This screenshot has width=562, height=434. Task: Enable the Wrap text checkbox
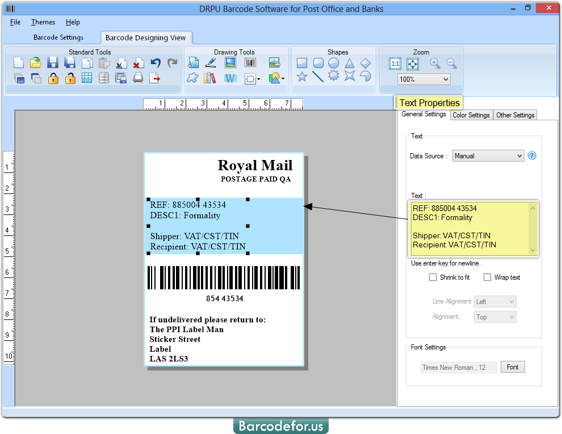[x=487, y=277]
